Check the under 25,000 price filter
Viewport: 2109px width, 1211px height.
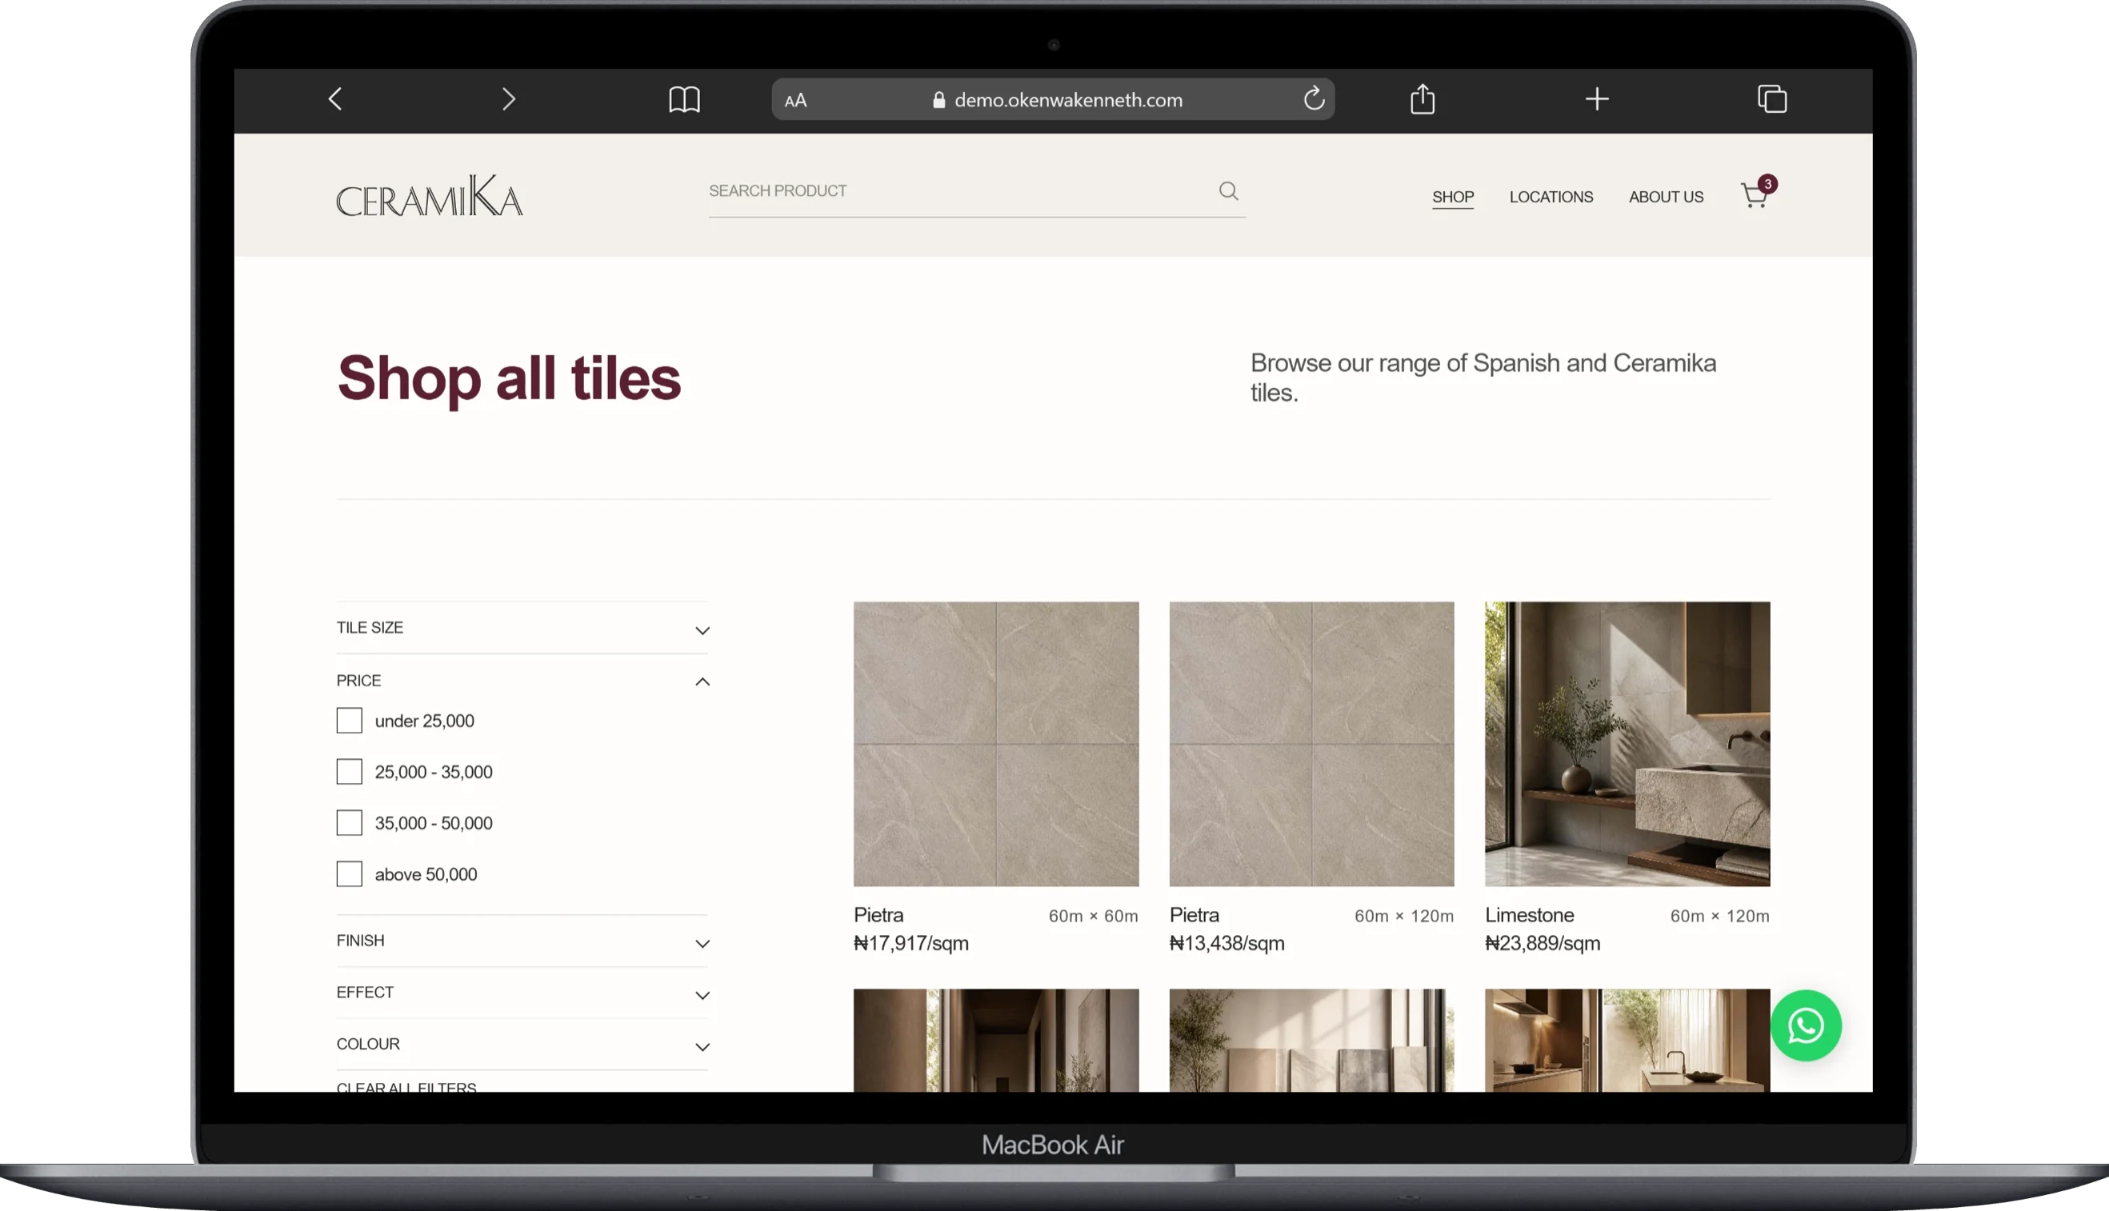tap(349, 720)
